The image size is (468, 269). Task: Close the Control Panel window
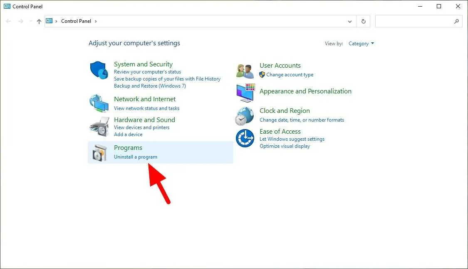pos(458,6)
